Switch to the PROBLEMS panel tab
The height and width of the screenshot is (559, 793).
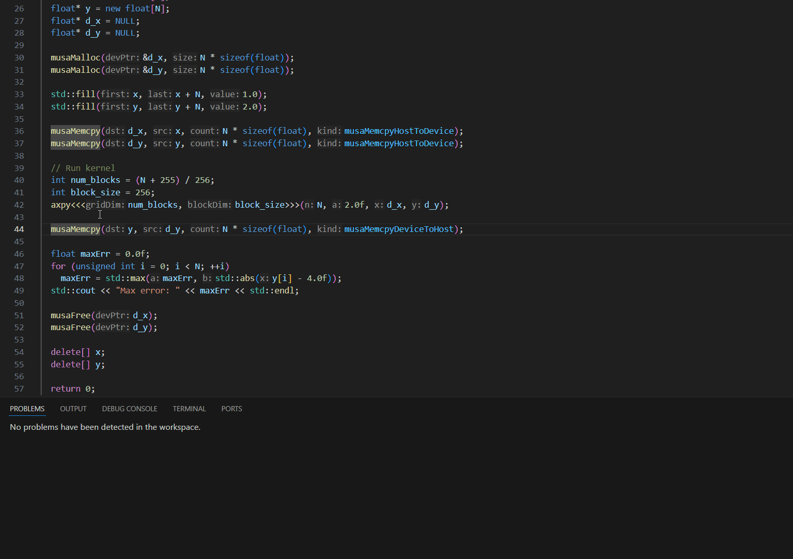coord(27,409)
